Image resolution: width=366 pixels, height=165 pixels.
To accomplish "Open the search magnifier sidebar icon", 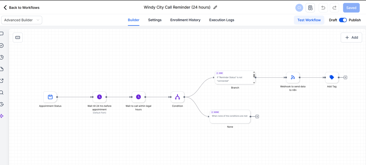I will tap(2, 93).
